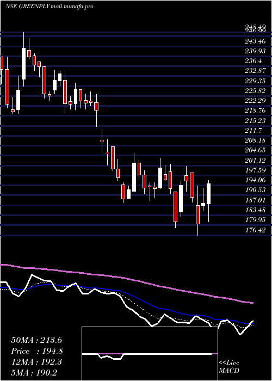
Task: Click the 239.93 price axis label
Action: (x=255, y=51)
